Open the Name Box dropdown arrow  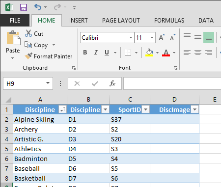48,83
